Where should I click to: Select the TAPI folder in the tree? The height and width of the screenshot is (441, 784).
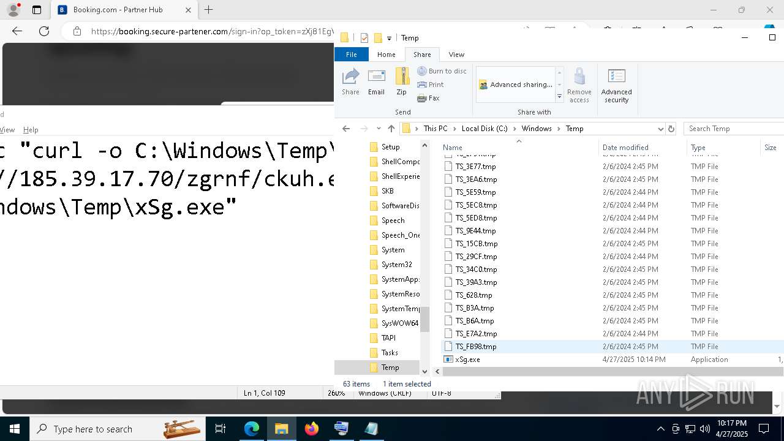point(388,338)
